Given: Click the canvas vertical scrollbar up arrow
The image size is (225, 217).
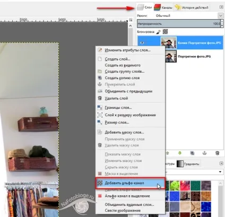Looking at the screenshot, I should pyautogui.click(x=131, y=26).
